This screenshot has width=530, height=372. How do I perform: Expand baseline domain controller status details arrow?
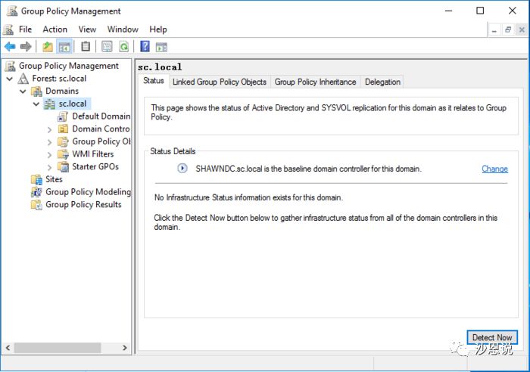coord(182,168)
